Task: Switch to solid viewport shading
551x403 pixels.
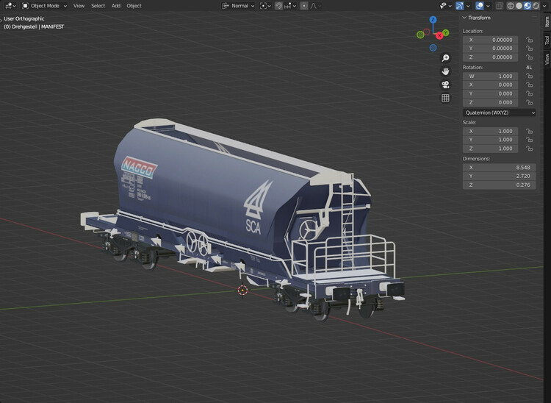Action: click(x=519, y=6)
